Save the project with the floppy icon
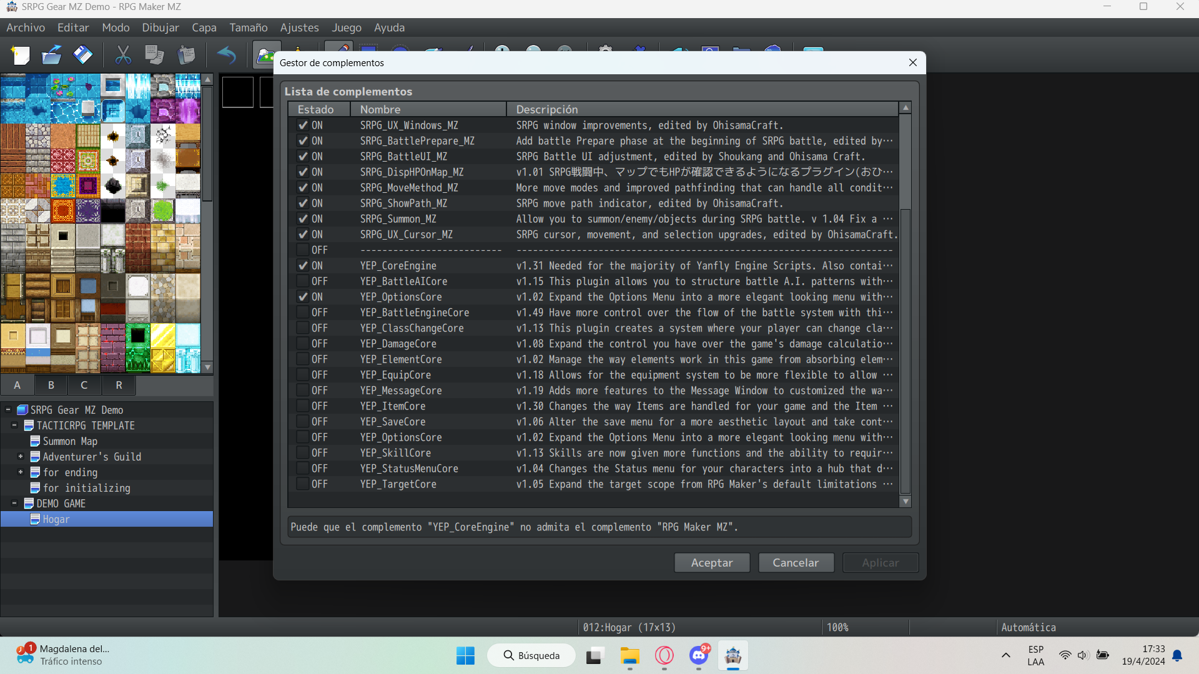Viewport: 1199px width, 674px height. tap(82, 56)
